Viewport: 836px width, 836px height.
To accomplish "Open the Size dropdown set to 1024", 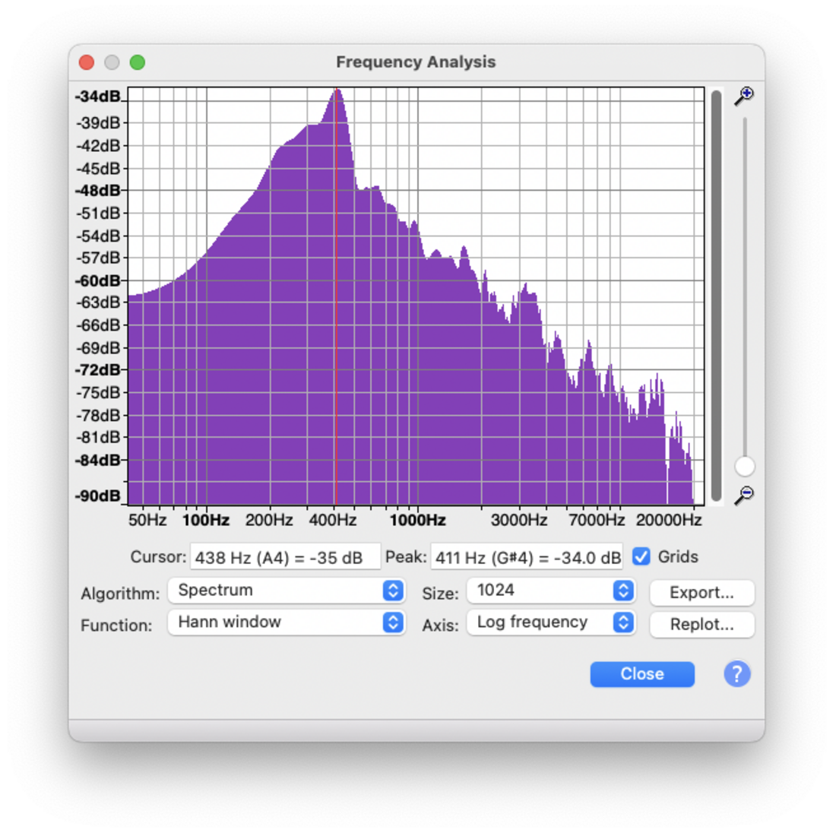I will (550, 591).
